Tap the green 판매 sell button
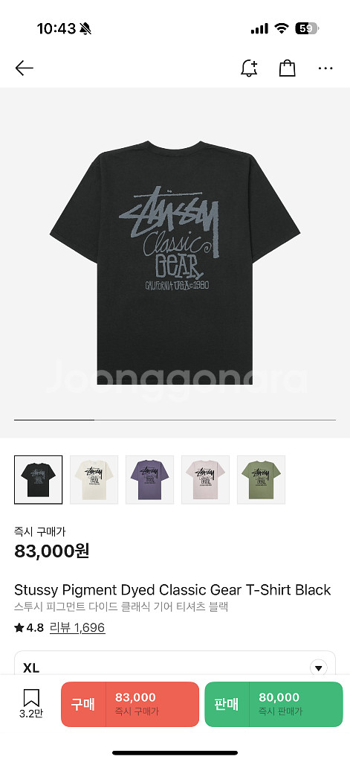350x762 pixels. (273, 704)
